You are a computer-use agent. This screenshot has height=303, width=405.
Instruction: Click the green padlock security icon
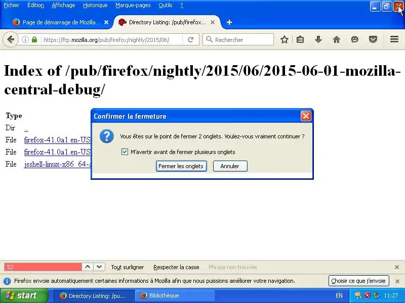(x=34, y=40)
